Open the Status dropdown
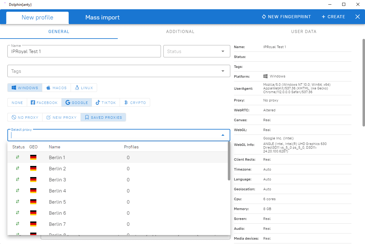This screenshot has height=244, width=365. (197, 52)
